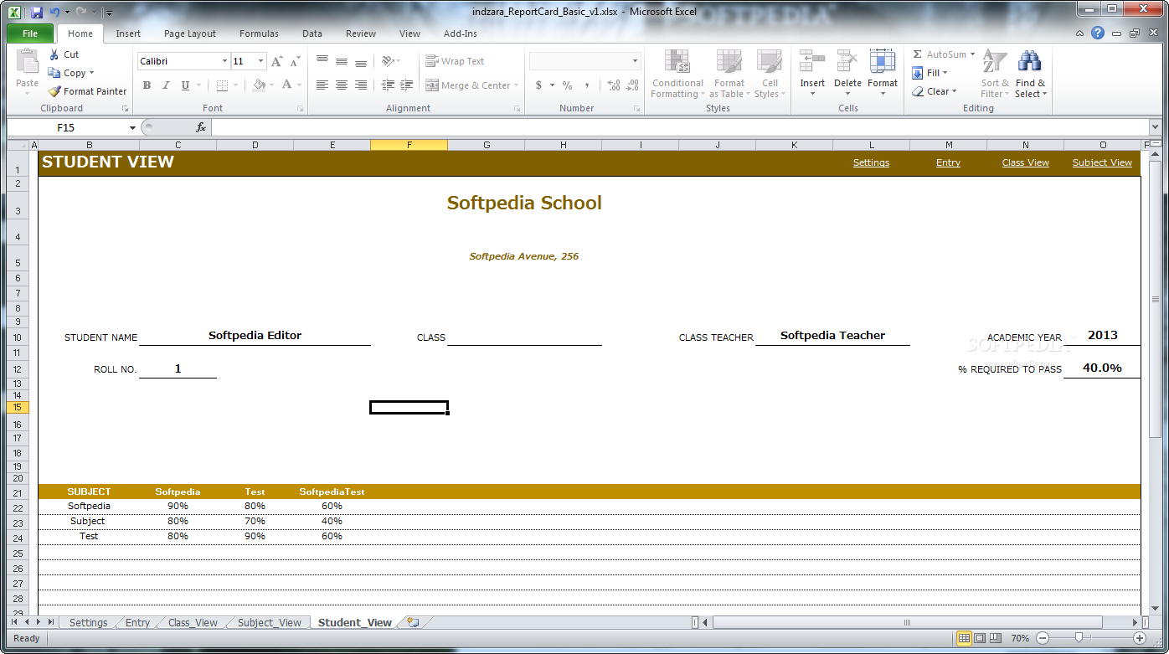Image resolution: width=1169 pixels, height=654 pixels.
Task: Follow the Settings link in the Student View header
Action: pos(871,162)
